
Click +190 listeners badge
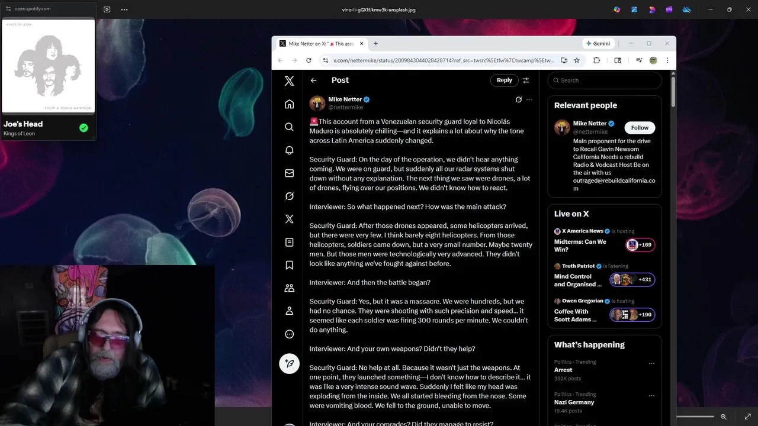click(632, 314)
